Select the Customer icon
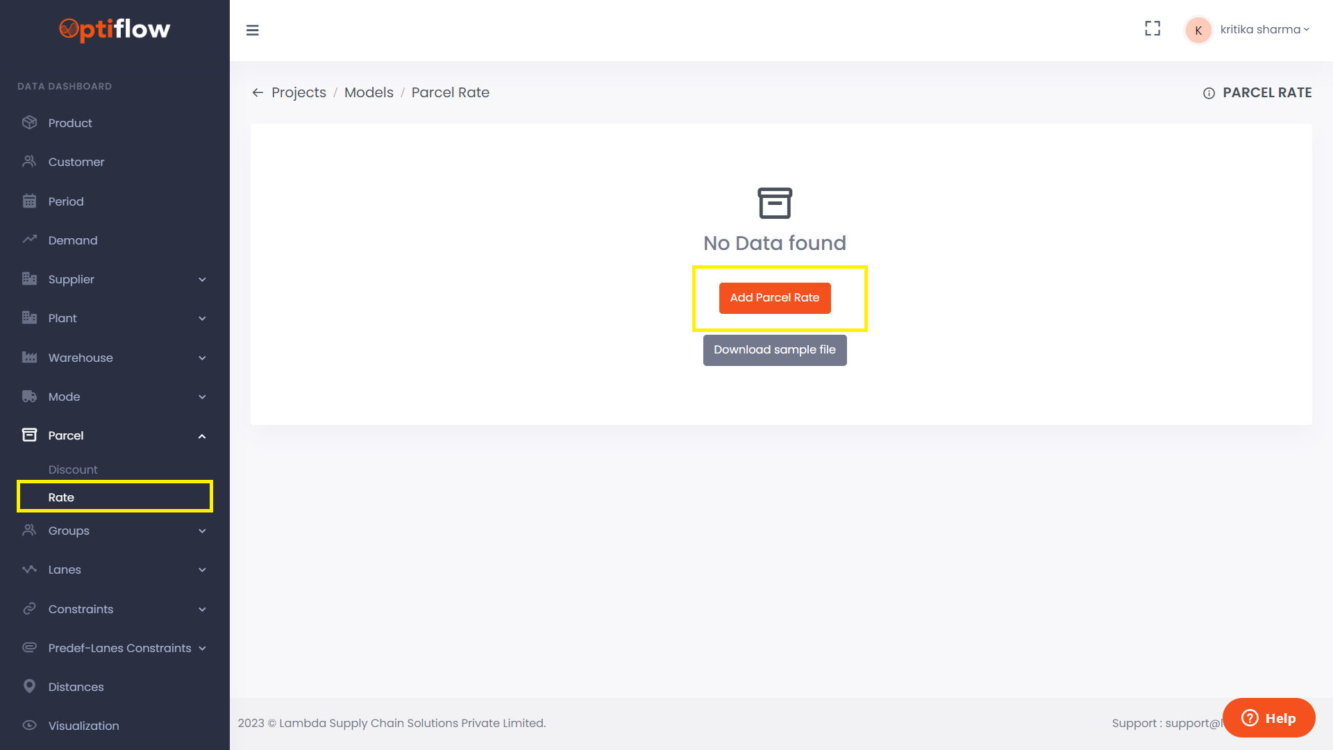The height and width of the screenshot is (750, 1333). tap(30, 161)
